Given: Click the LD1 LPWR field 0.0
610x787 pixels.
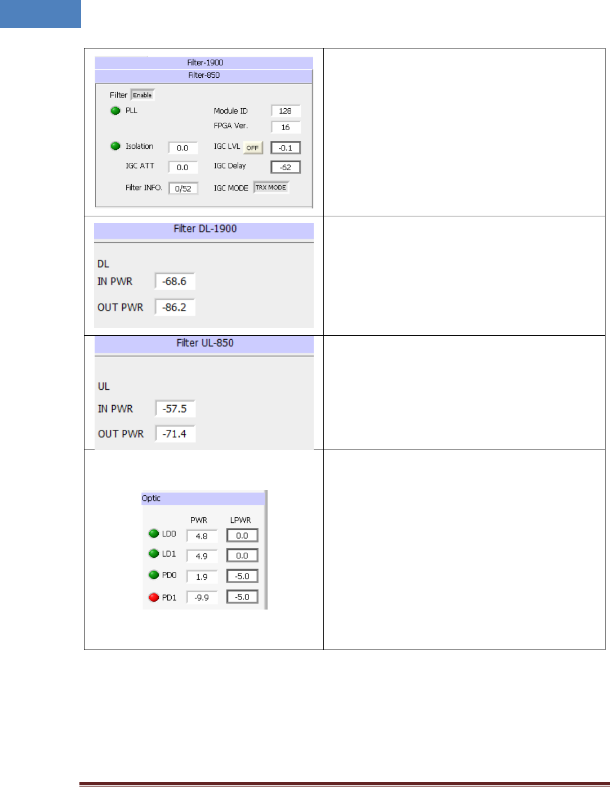Looking at the screenshot, I should tap(242, 555).
